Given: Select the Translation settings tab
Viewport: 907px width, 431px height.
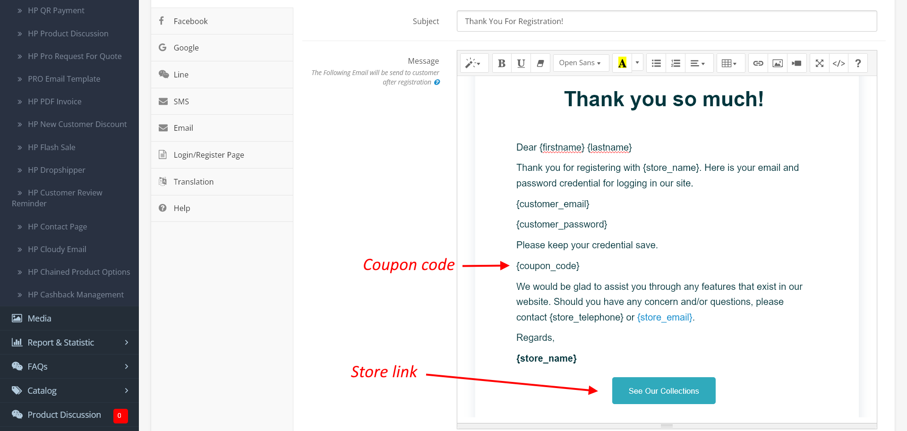Looking at the screenshot, I should point(194,182).
